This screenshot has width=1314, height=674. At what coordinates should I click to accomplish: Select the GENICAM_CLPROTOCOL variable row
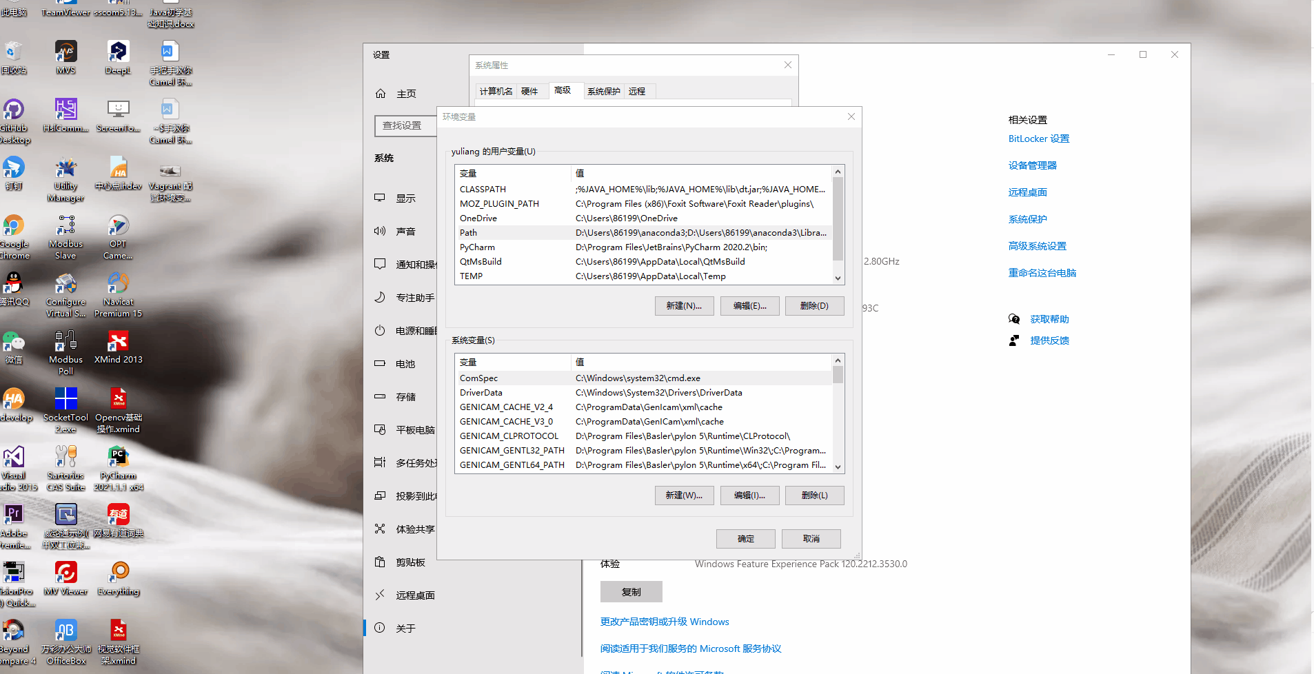[643, 436]
